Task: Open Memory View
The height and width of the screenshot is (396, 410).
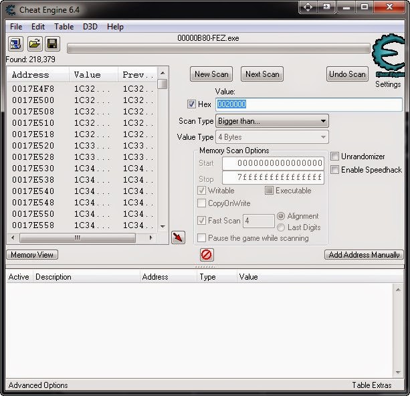Action: pyautogui.click(x=32, y=254)
